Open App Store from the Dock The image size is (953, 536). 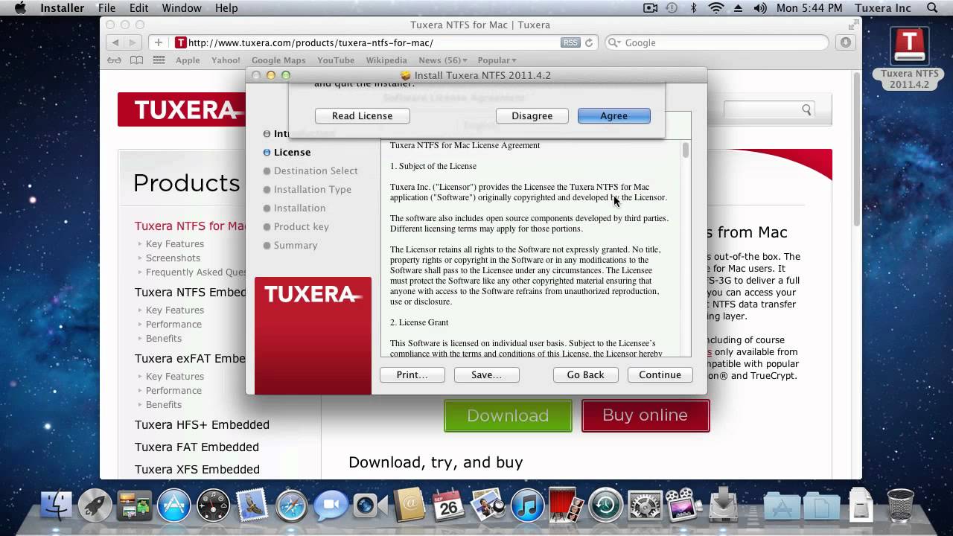coord(173,506)
